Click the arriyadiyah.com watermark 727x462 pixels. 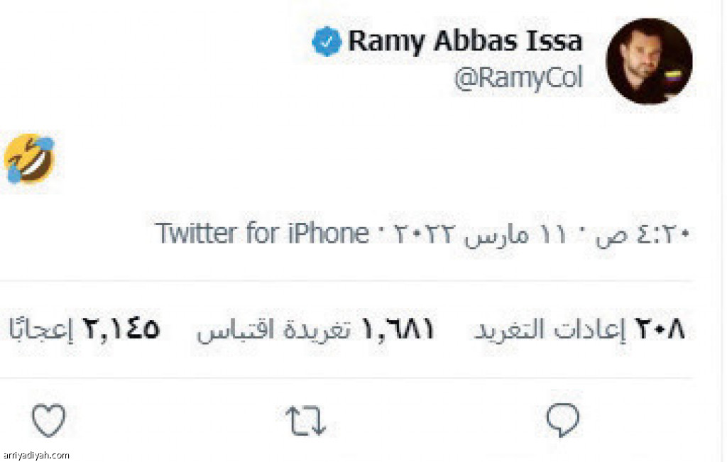[35, 456]
